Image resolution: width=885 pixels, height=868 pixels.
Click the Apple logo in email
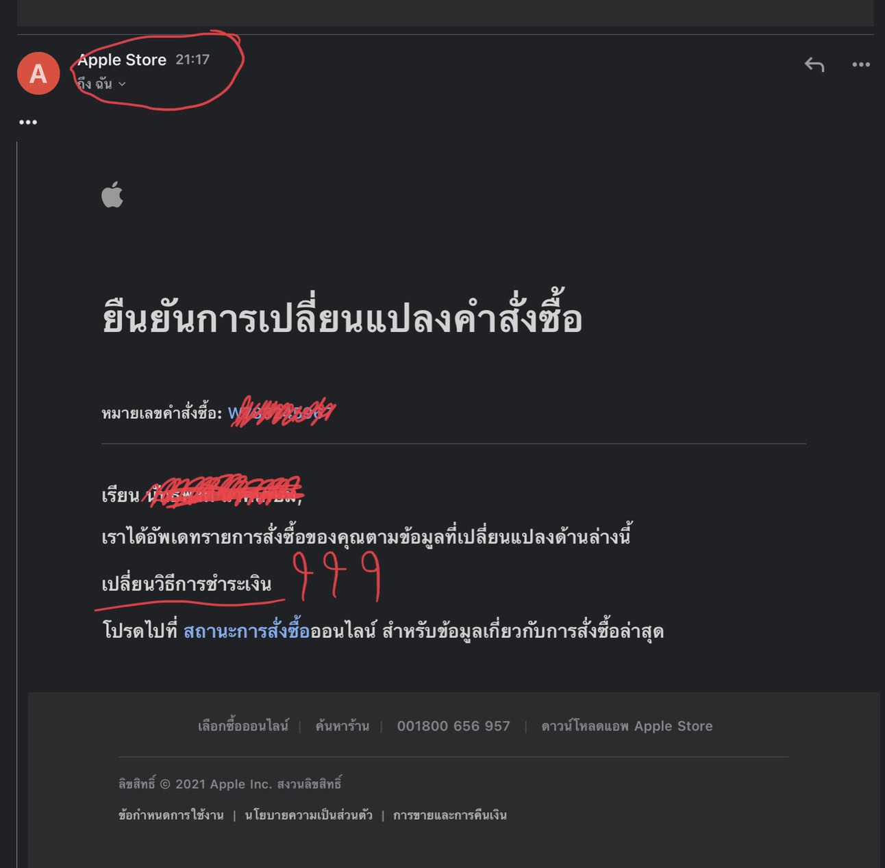tap(112, 194)
